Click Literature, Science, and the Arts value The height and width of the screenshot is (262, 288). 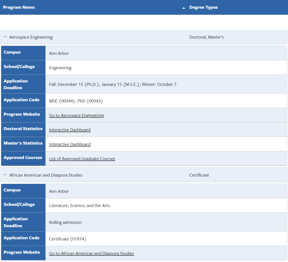pos(79,205)
